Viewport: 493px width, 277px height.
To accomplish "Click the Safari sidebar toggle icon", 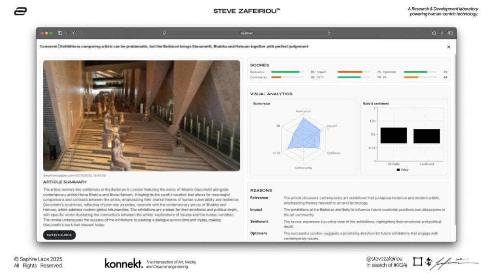I will (60, 33).
